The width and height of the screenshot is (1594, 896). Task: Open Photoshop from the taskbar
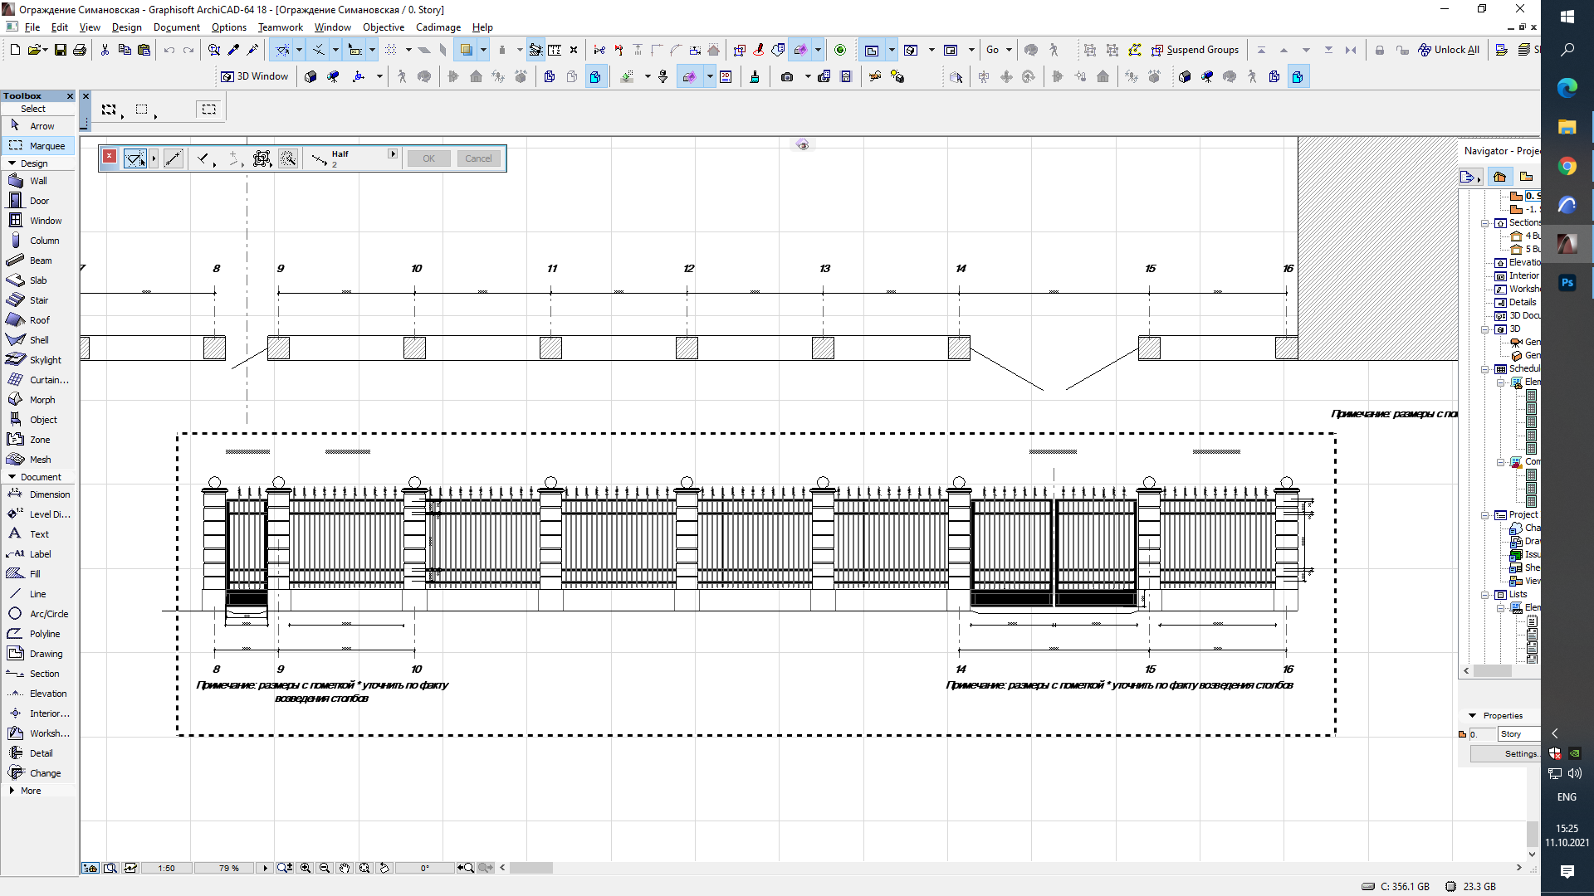pyautogui.click(x=1567, y=283)
